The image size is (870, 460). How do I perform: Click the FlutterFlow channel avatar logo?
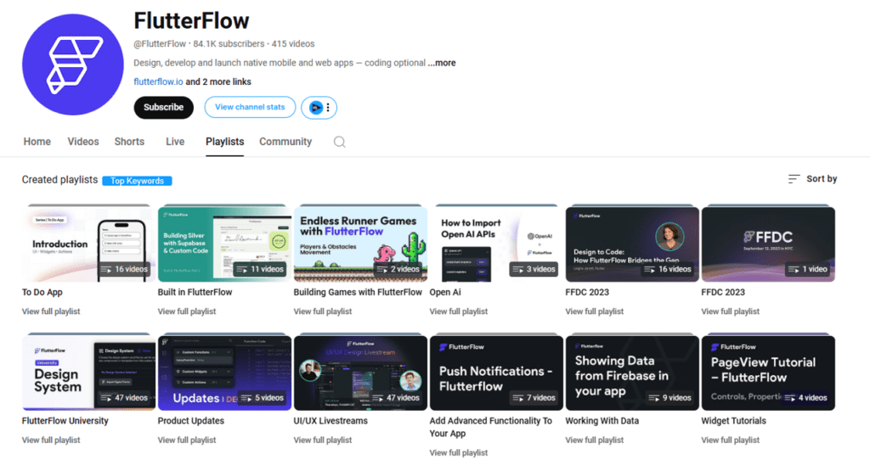pos(73,65)
